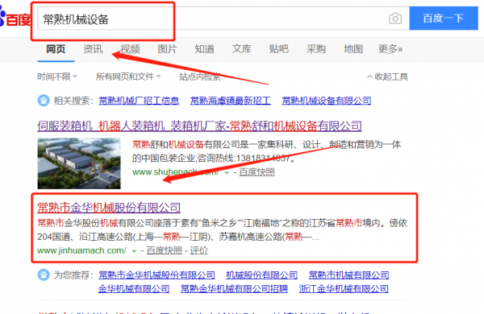Screen dimensions: 484x314
Task: Open green arrow next to www.jinhuamach.com
Action: tap(134, 251)
